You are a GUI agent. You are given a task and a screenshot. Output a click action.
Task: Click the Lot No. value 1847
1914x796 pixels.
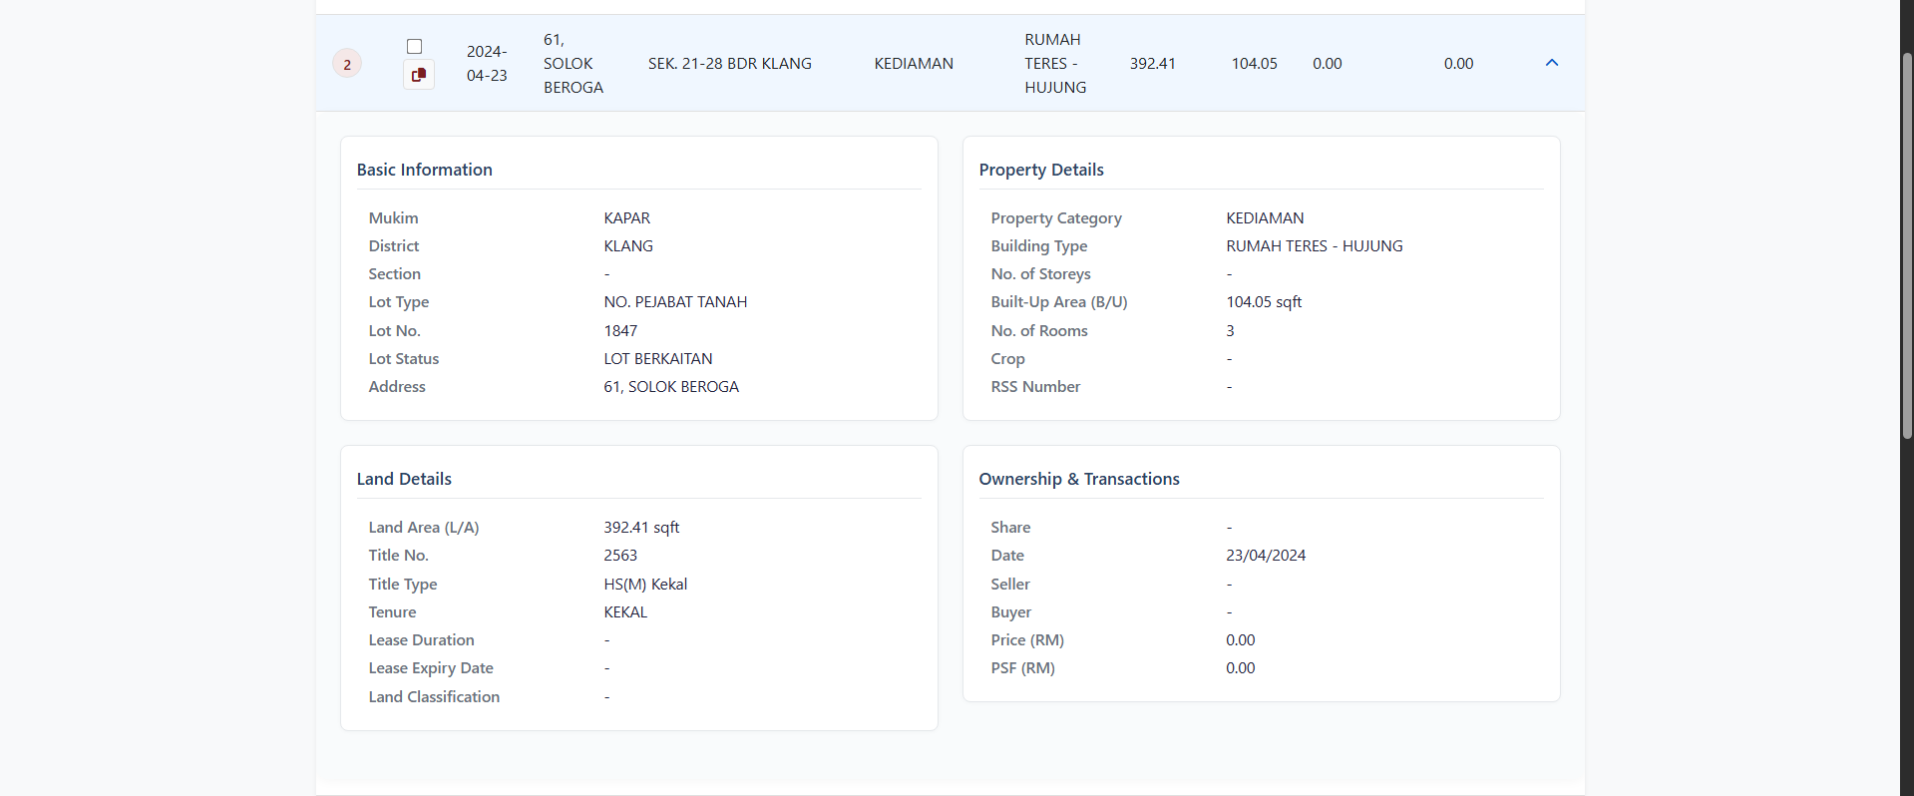[x=620, y=331]
